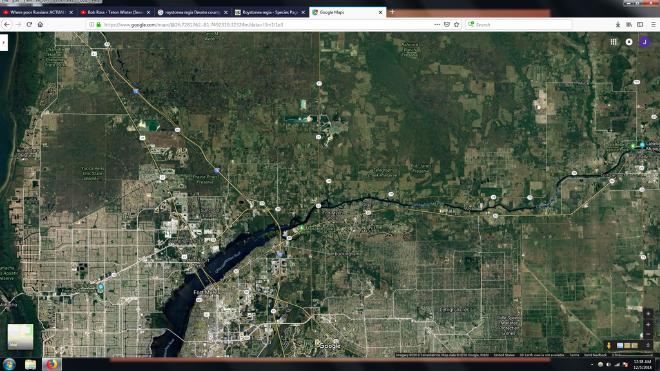The image size is (660, 371).
Task: Open the Edit menu
Action: [15, 1]
